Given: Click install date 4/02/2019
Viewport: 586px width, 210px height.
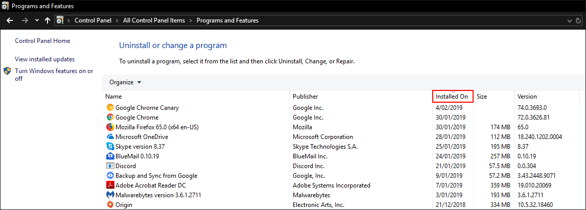Looking at the screenshot, I should click(449, 108).
